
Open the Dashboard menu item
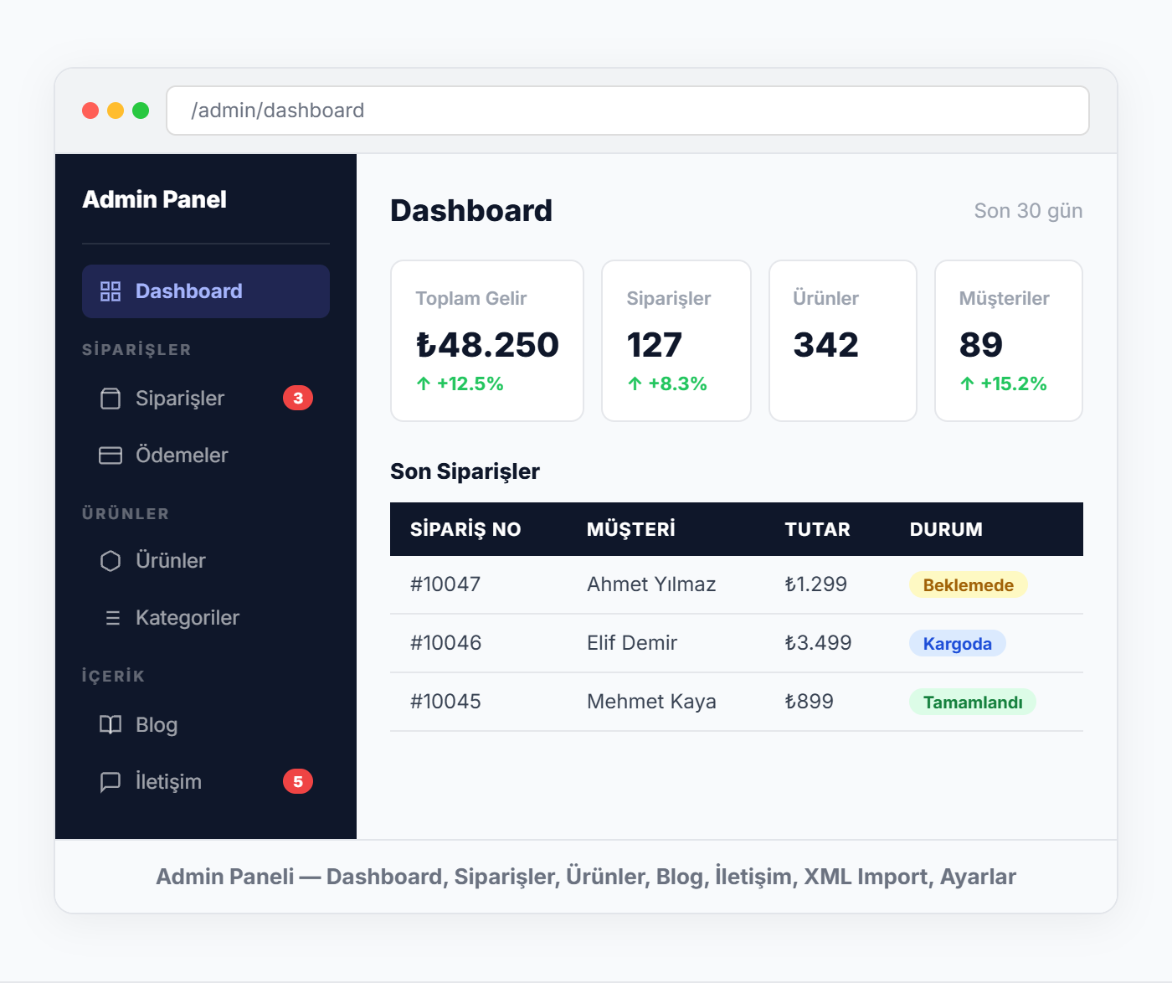click(x=206, y=291)
